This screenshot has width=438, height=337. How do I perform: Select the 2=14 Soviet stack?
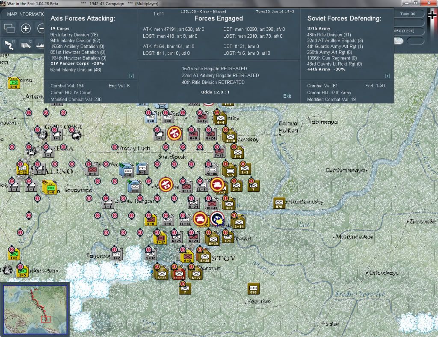[239, 222]
